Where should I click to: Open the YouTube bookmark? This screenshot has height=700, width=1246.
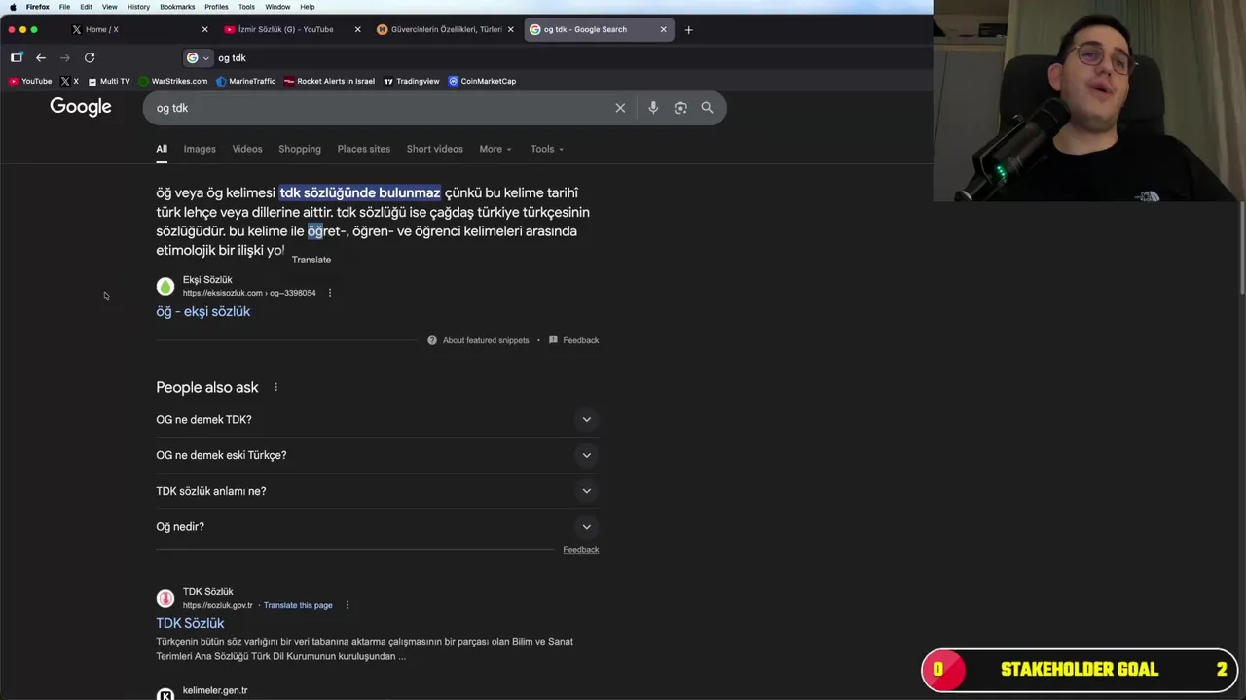click(x=30, y=81)
